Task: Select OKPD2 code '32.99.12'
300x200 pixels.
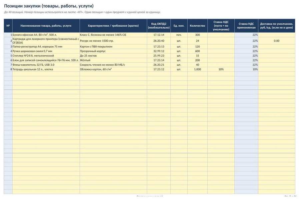Action: 159,51
